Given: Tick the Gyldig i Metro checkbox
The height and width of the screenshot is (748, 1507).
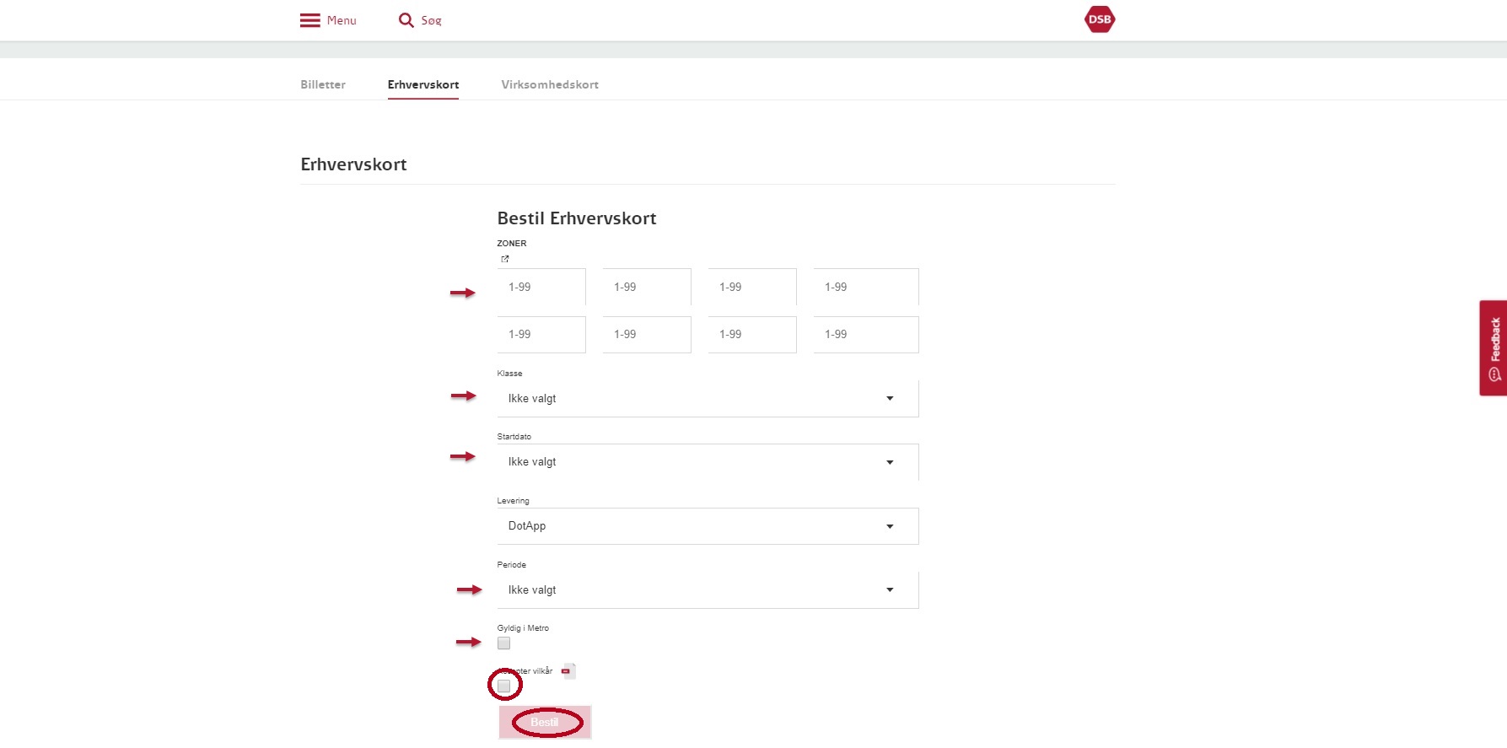Looking at the screenshot, I should pyautogui.click(x=503, y=643).
